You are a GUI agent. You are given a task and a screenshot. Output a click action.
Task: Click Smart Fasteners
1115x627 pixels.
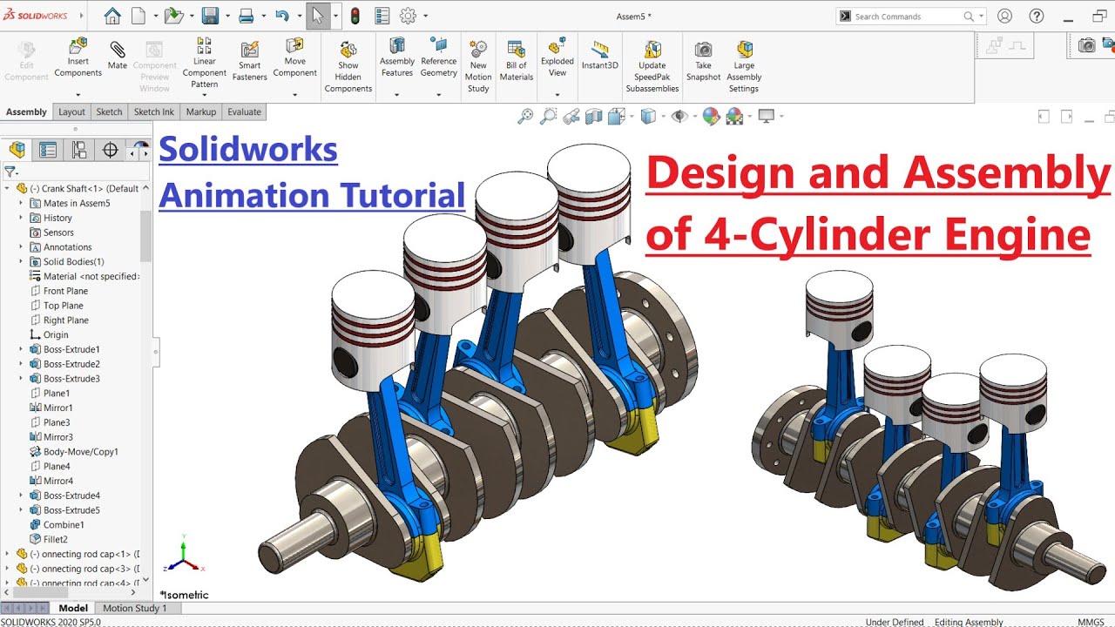250,60
